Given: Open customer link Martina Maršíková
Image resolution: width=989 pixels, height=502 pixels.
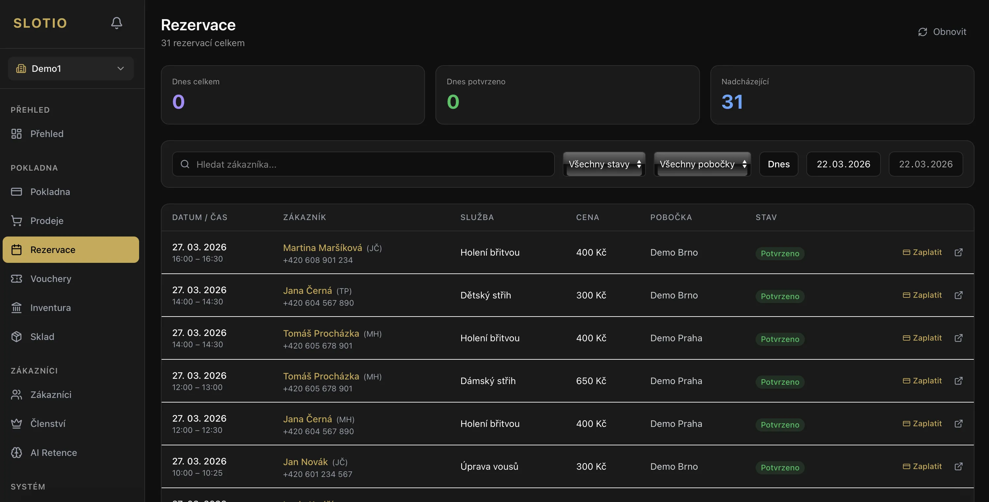Looking at the screenshot, I should pos(322,248).
